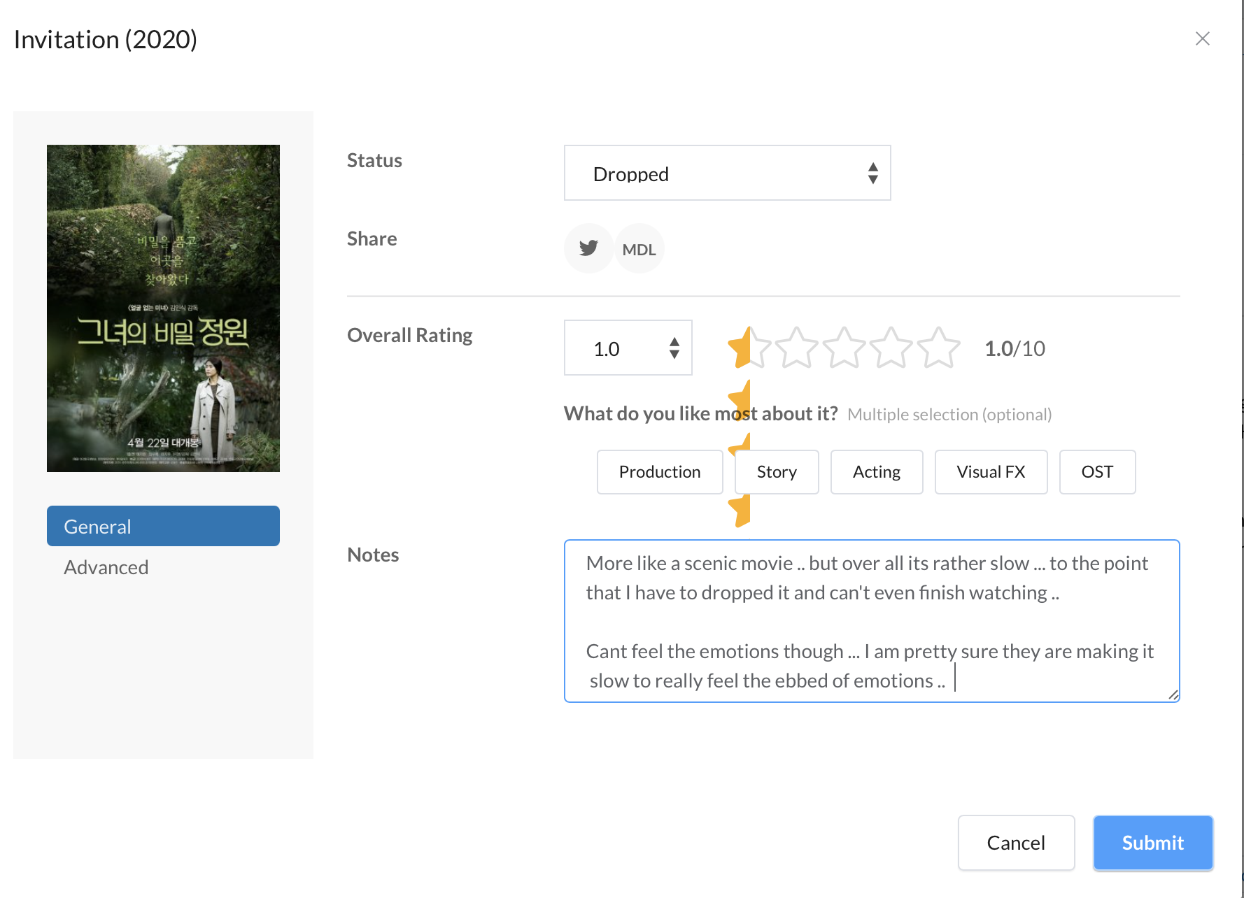Image resolution: width=1244 pixels, height=898 pixels.
Task: Click inside the Notes text area
Action: [x=872, y=621]
